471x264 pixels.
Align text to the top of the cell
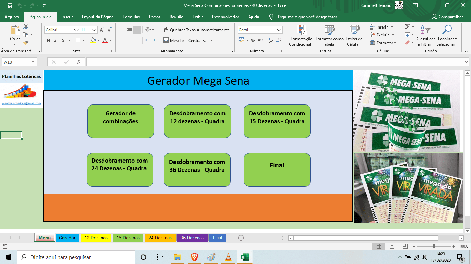pyautogui.click(x=122, y=30)
